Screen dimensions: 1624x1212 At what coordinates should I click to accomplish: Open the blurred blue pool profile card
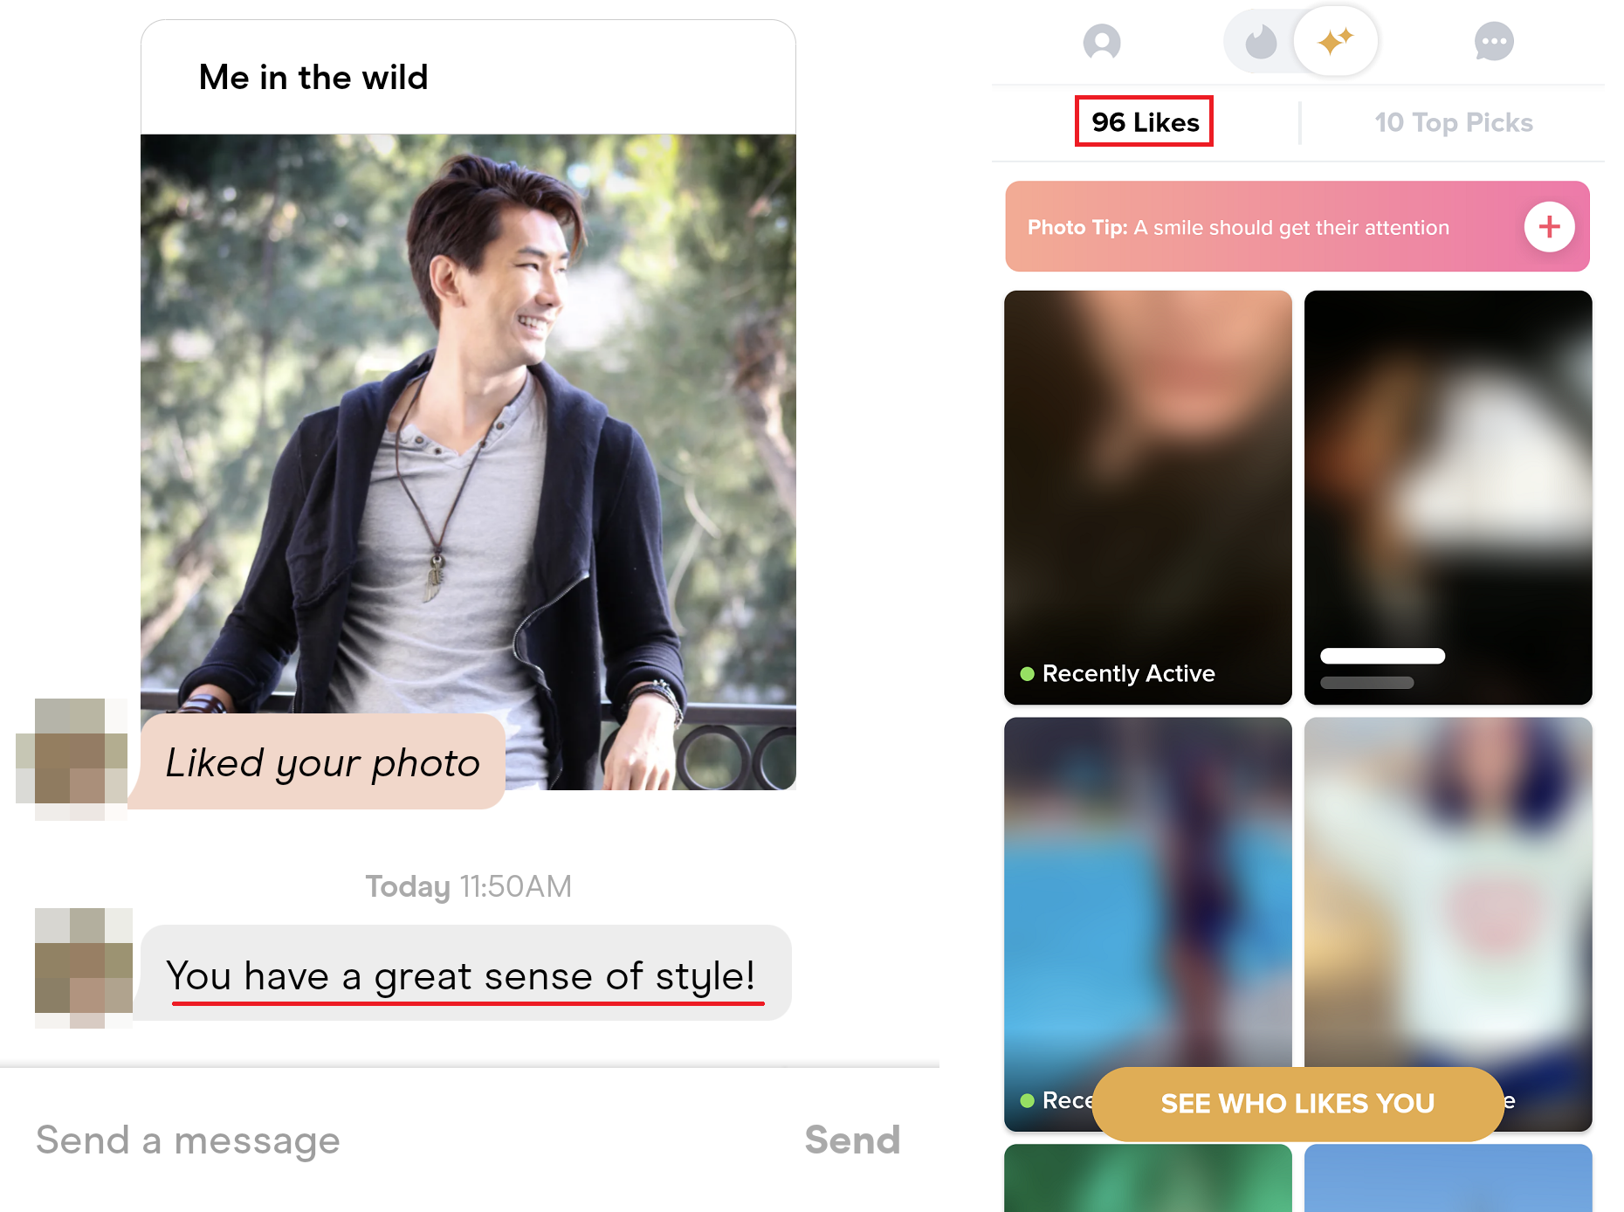pyautogui.click(x=1147, y=899)
